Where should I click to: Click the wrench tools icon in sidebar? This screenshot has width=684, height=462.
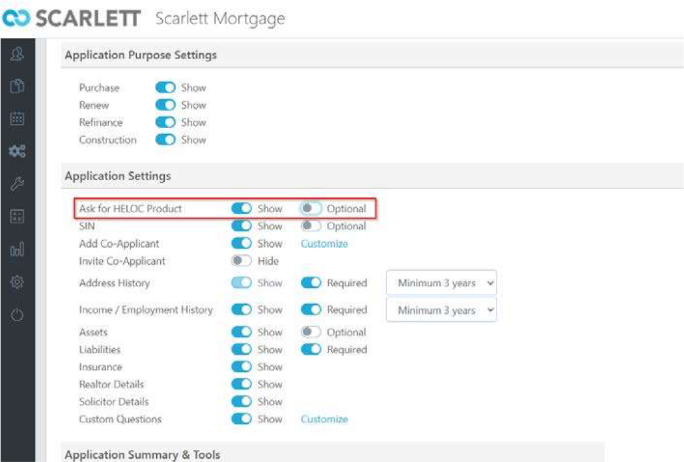pos(17,184)
